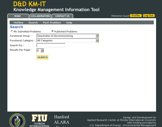
Task: Click the yellow SEARCH button
Action: [42, 57]
